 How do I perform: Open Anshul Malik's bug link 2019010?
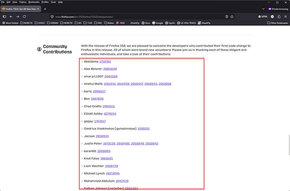point(165,84)
